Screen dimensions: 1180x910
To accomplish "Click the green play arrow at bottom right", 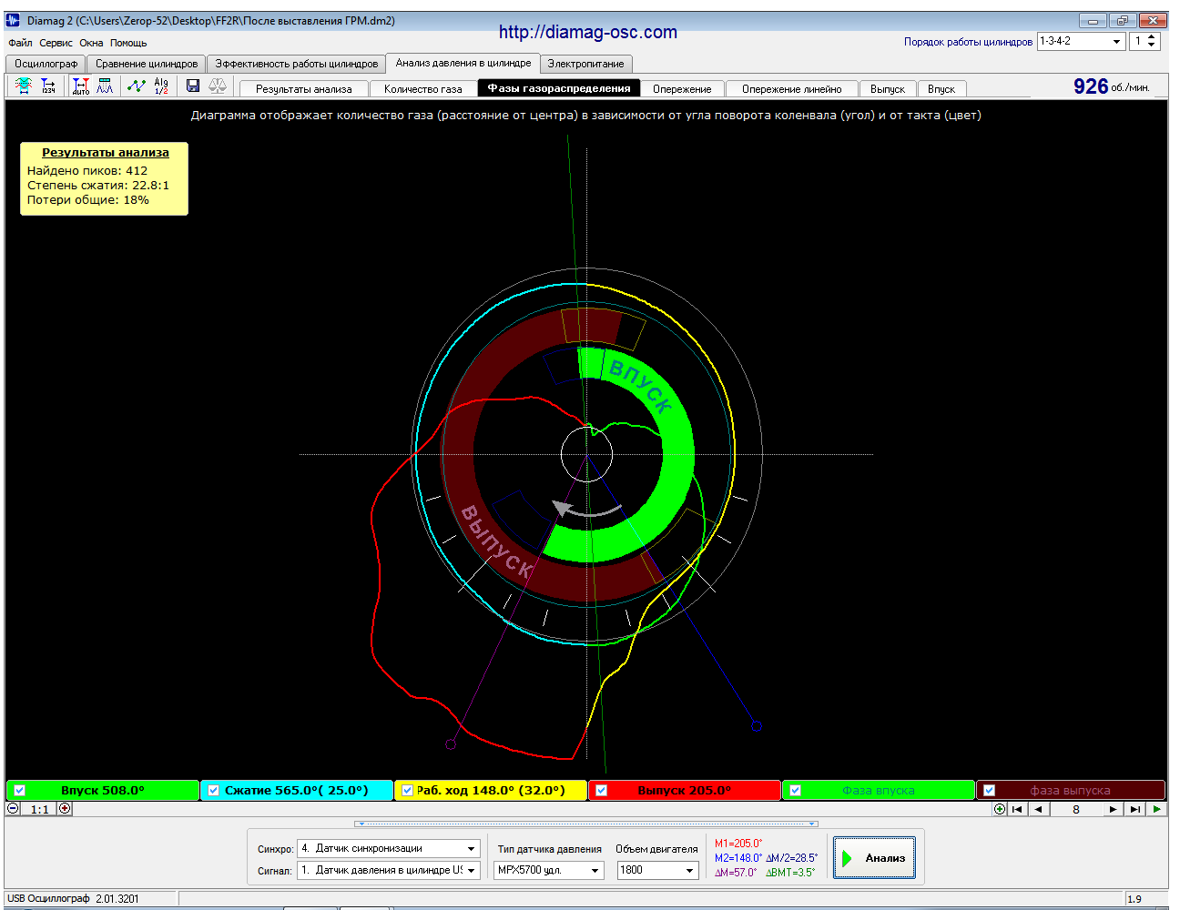I will [1156, 809].
